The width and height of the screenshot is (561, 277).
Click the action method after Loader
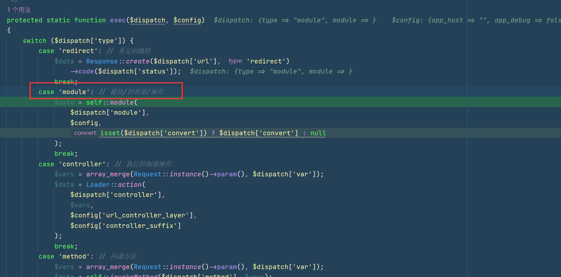point(130,185)
